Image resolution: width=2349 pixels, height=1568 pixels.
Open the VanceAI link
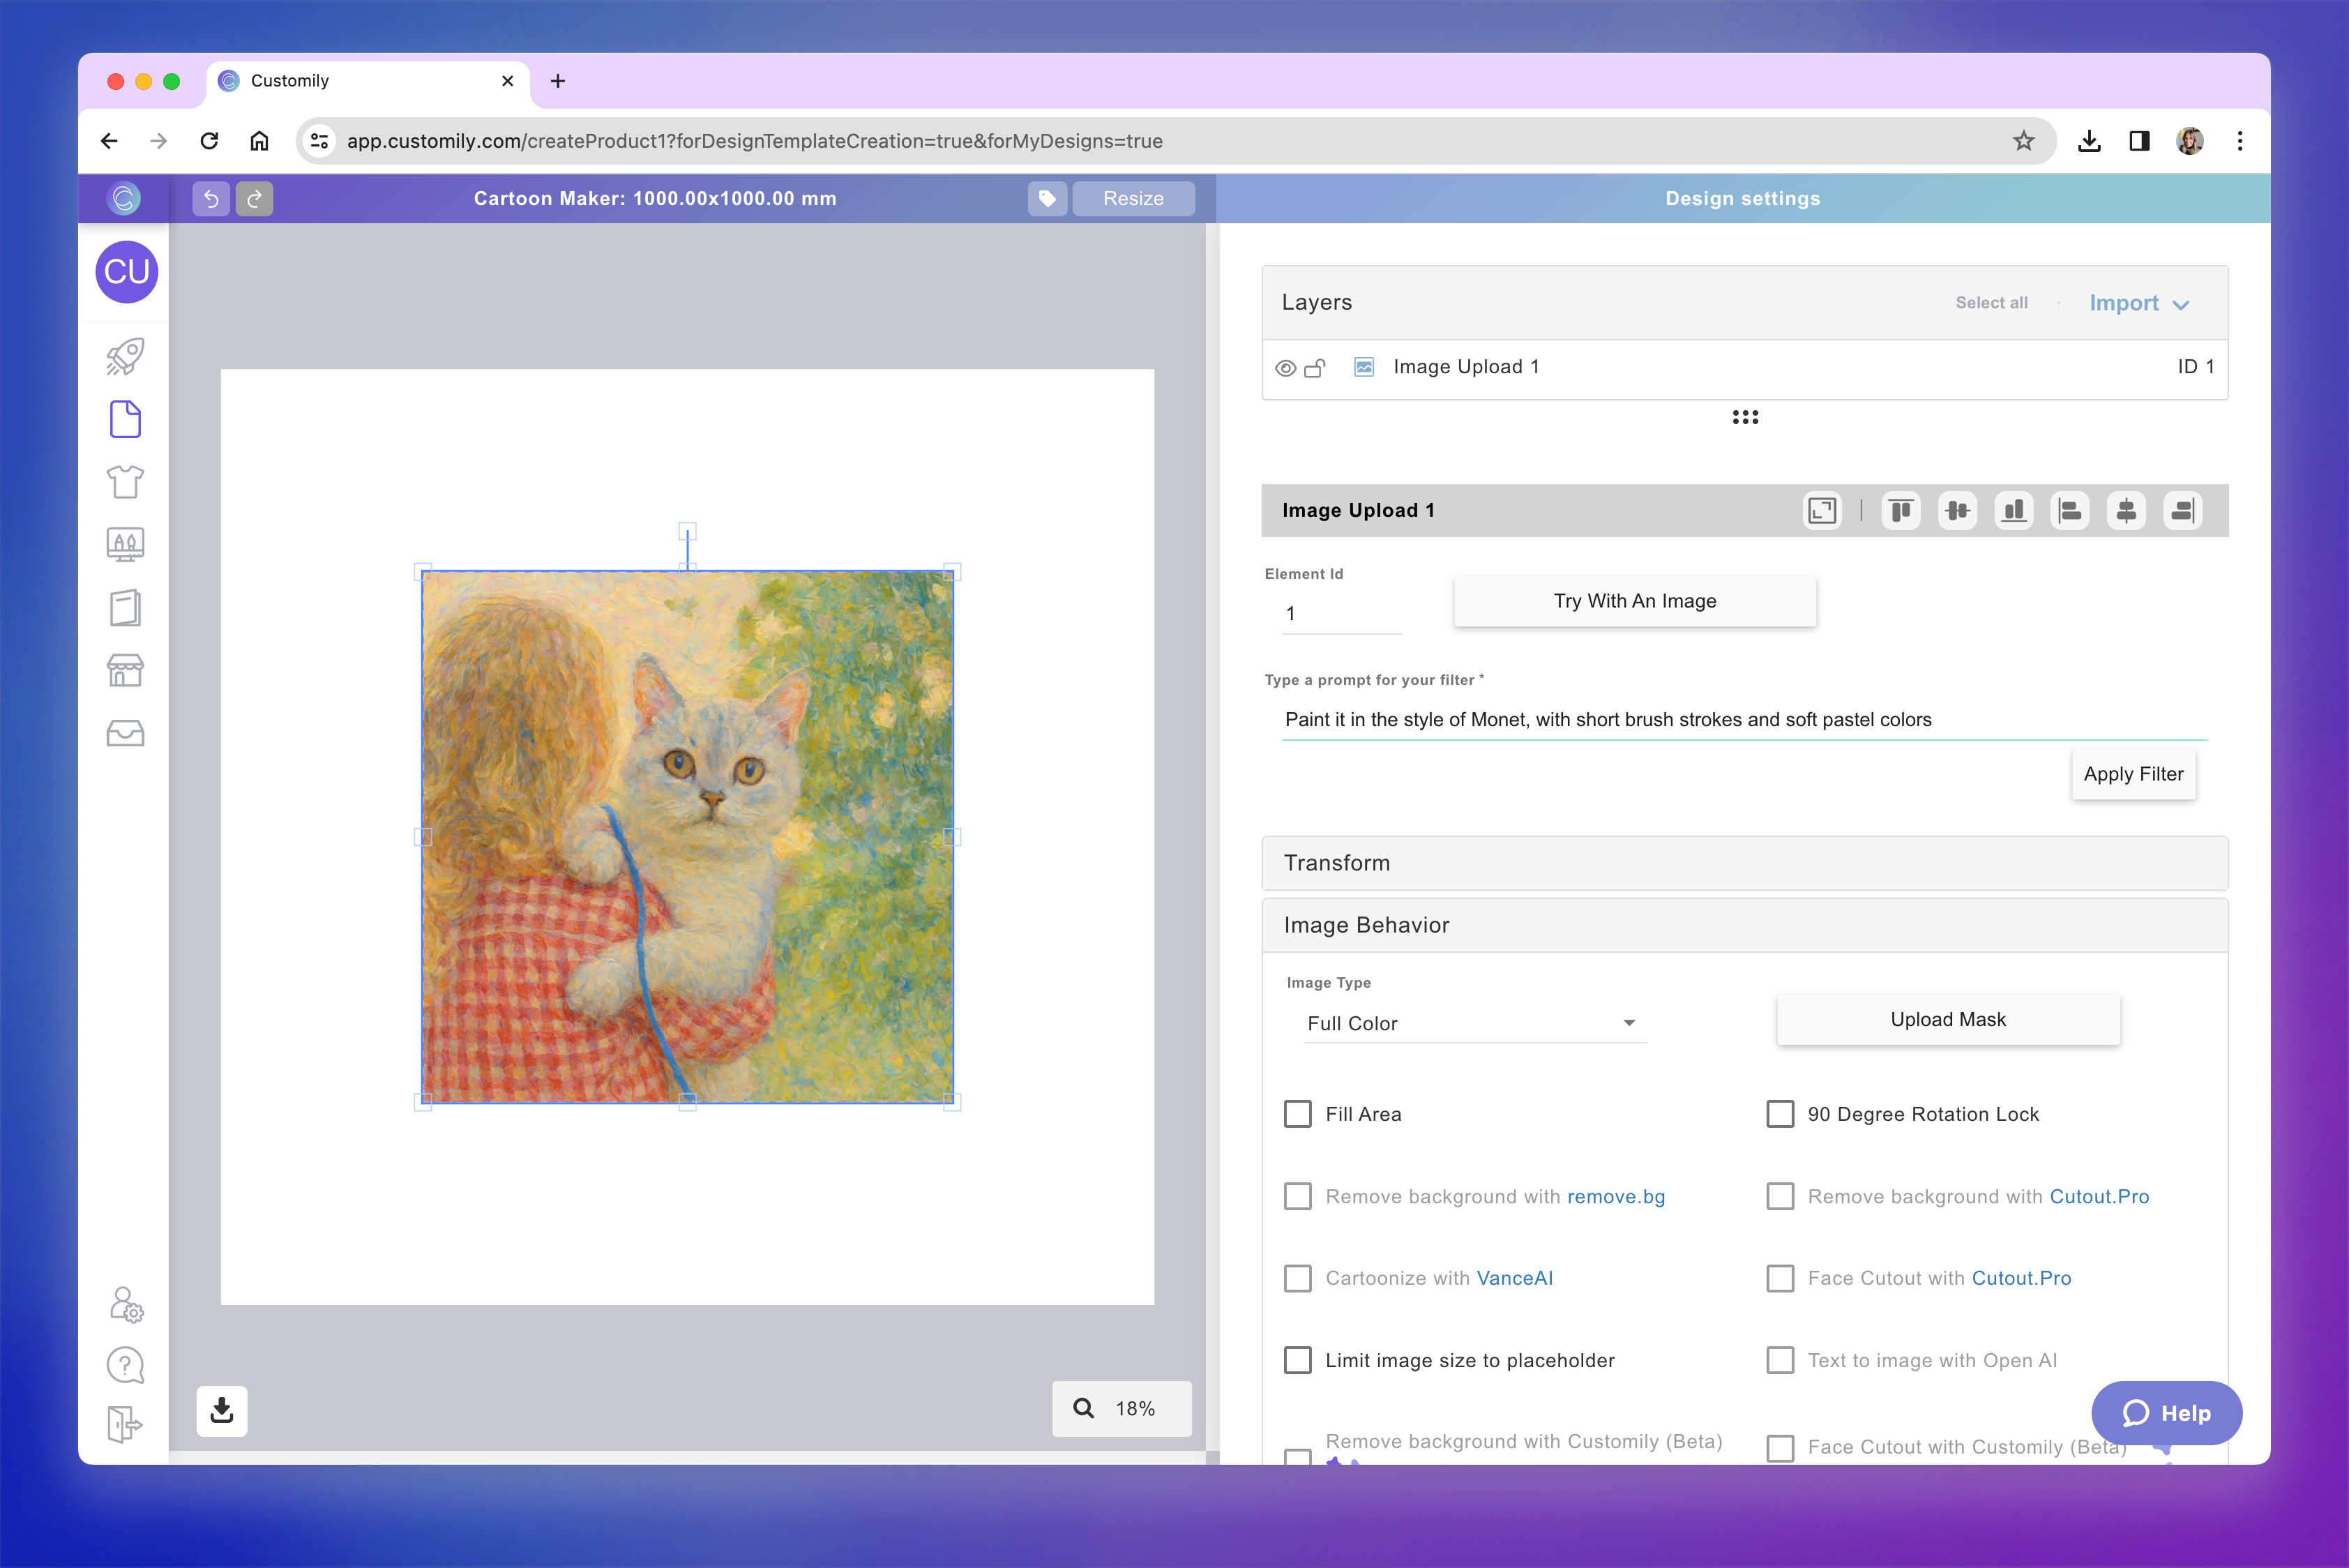(x=1514, y=1278)
